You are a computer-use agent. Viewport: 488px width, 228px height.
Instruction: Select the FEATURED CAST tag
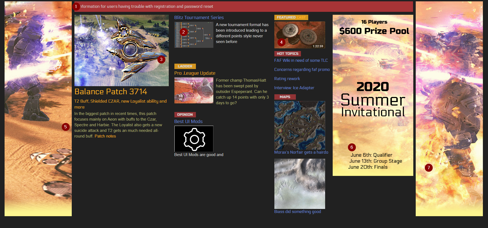tap(291, 17)
